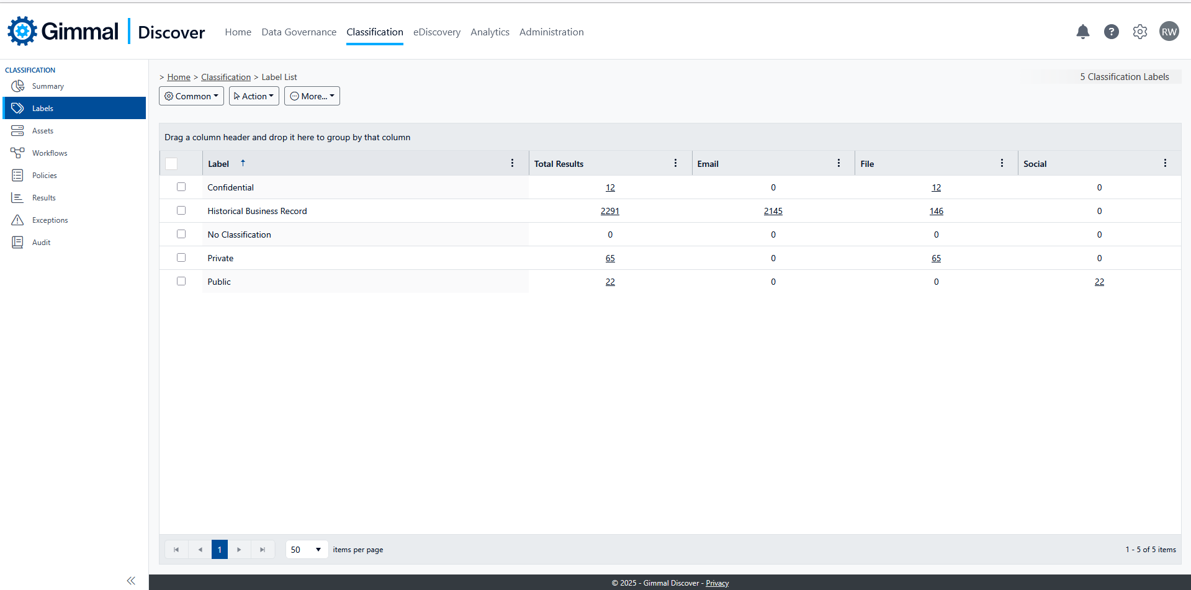Open Workflows in the sidebar
1191x590 pixels.
tap(50, 153)
